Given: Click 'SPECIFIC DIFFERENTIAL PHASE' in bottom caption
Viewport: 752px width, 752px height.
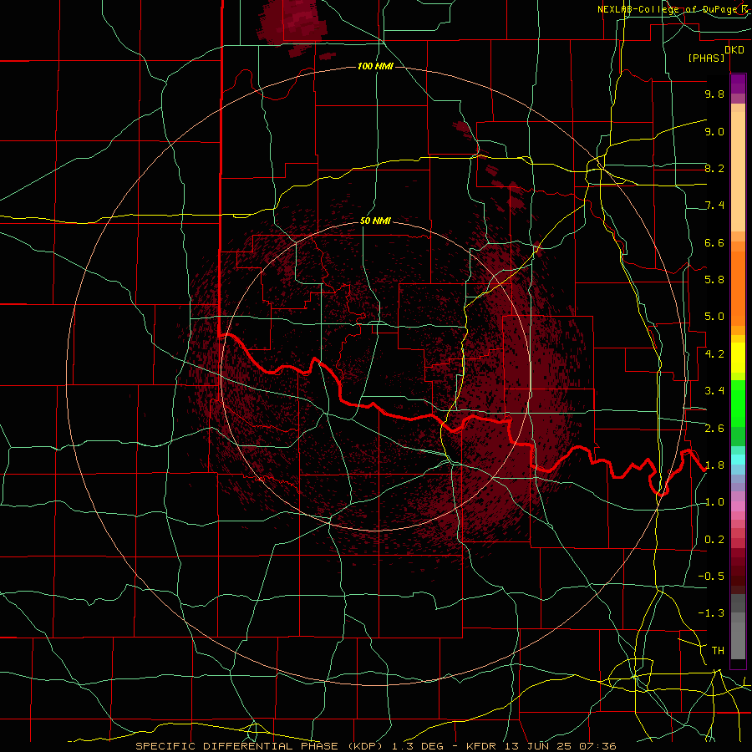Looking at the screenshot, I should click(x=238, y=746).
